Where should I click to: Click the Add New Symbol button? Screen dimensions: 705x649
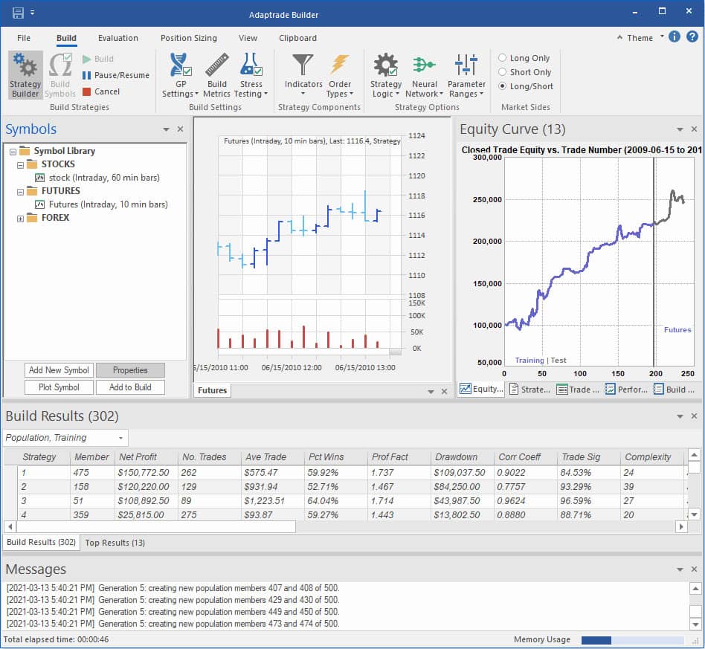click(59, 370)
